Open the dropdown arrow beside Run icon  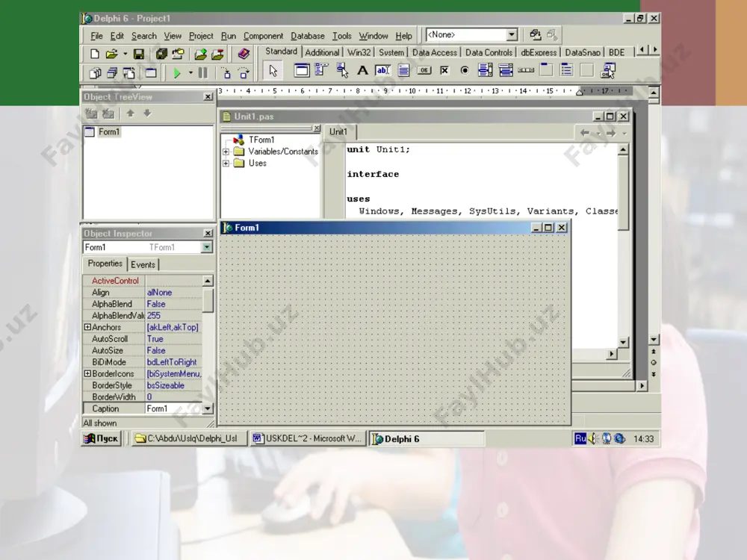pyautogui.click(x=190, y=73)
